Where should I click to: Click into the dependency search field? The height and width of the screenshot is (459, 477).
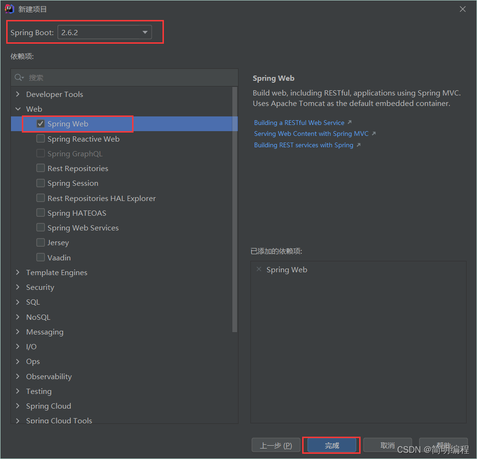[x=124, y=77]
